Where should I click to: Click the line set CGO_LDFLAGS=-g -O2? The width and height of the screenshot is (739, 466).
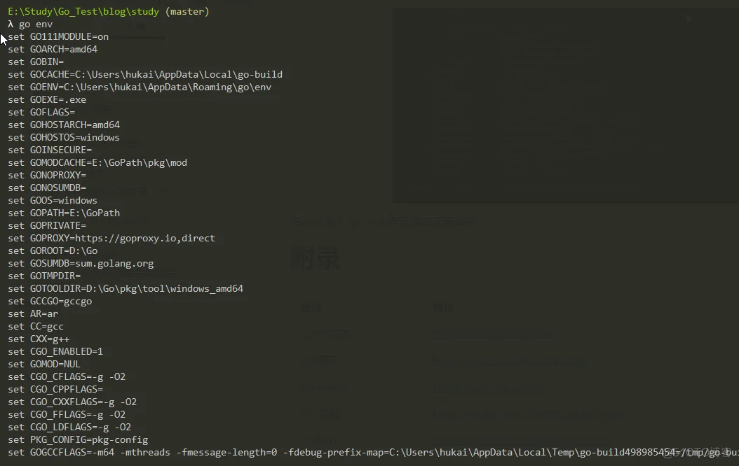click(x=69, y=427)
